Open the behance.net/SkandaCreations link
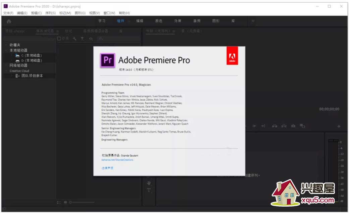Image resolution: width=349 pixels, height=213 pixels. [x=117, y=160]
